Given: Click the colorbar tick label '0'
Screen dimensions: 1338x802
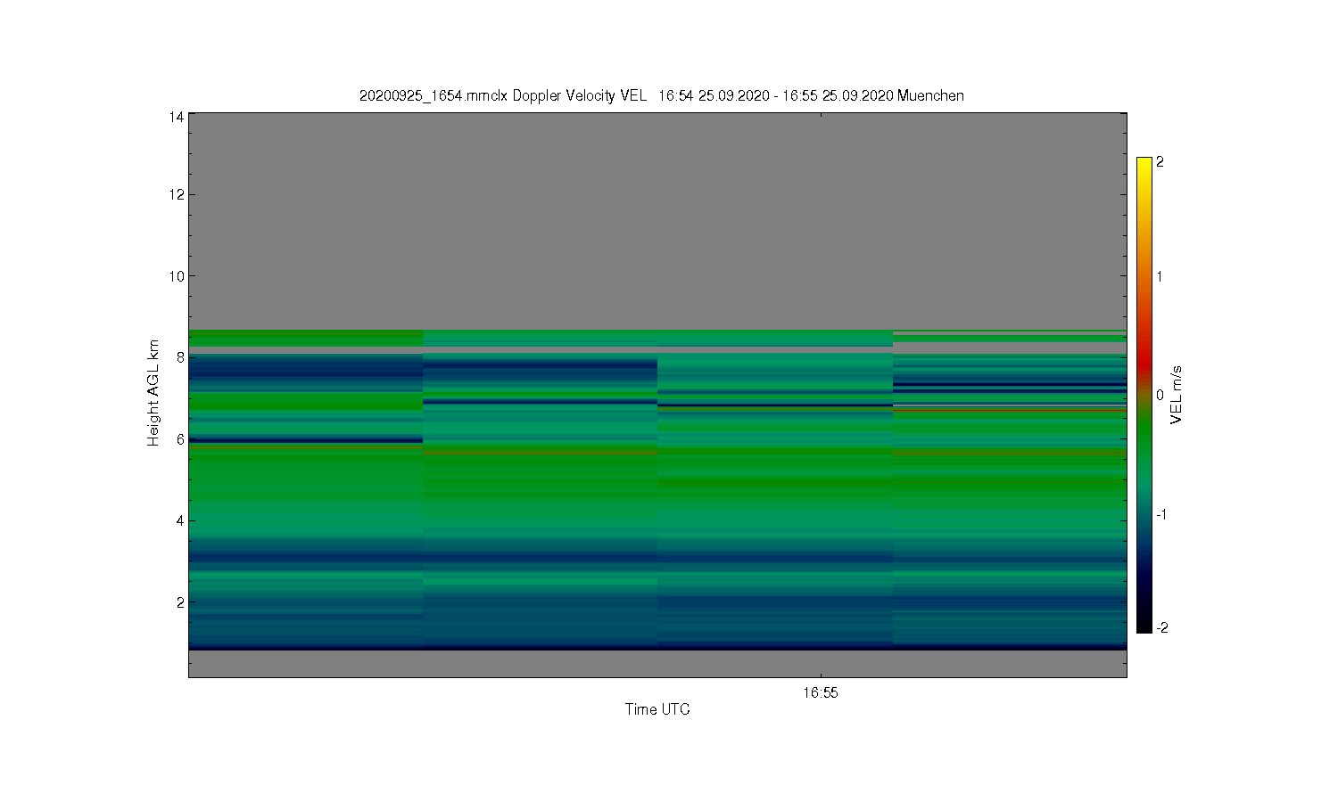Looking at the screenshot, I should (1160, 395).
